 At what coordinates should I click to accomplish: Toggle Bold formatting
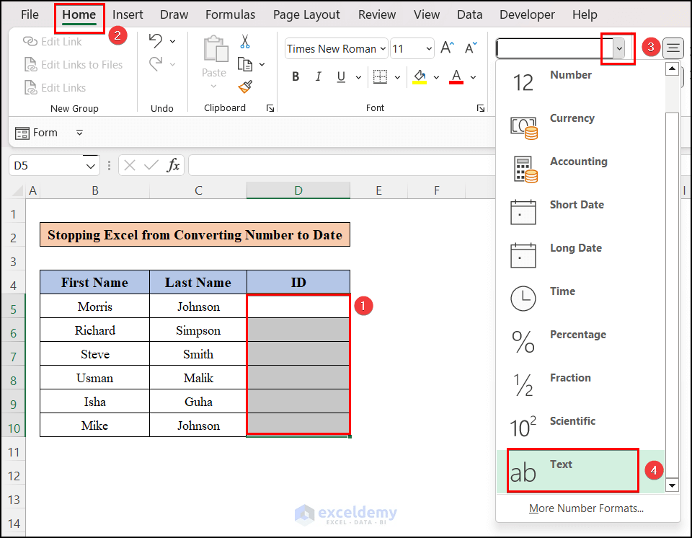tap(295, 76)
